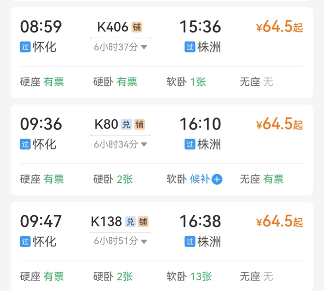Tap the ¥64.5起 price for K80
The image size is (324, 291).
click(x=279, y=125)
